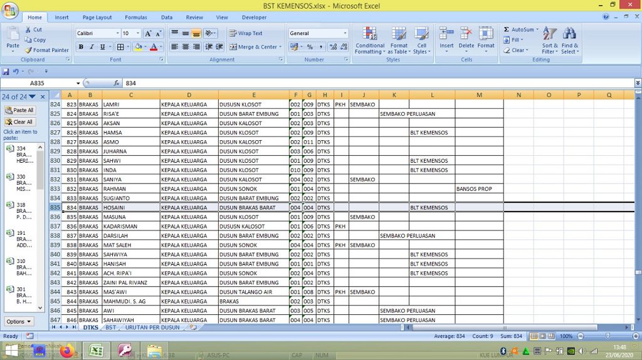Click the formula bar showing 834
The image size is (642, 360).
pos(376,83)
